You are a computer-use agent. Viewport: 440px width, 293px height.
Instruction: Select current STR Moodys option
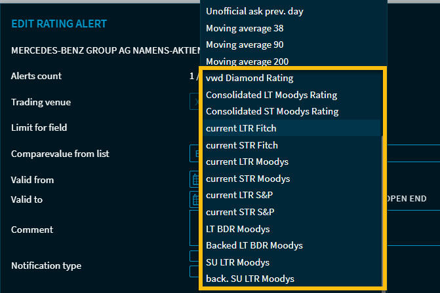point(247,179)
